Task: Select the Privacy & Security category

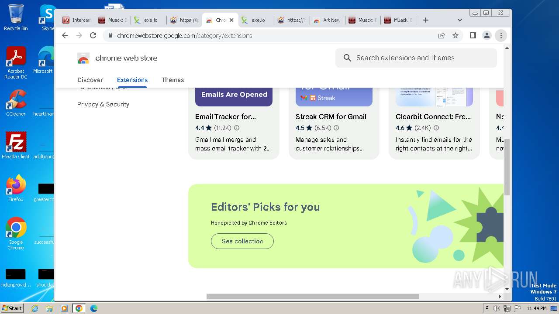Action: [103, 104]
